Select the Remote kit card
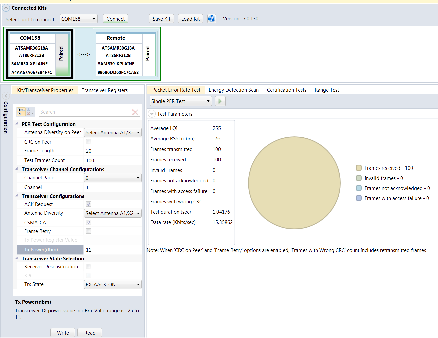Viewport: 438px width, 338px height. tap(126, 54)
